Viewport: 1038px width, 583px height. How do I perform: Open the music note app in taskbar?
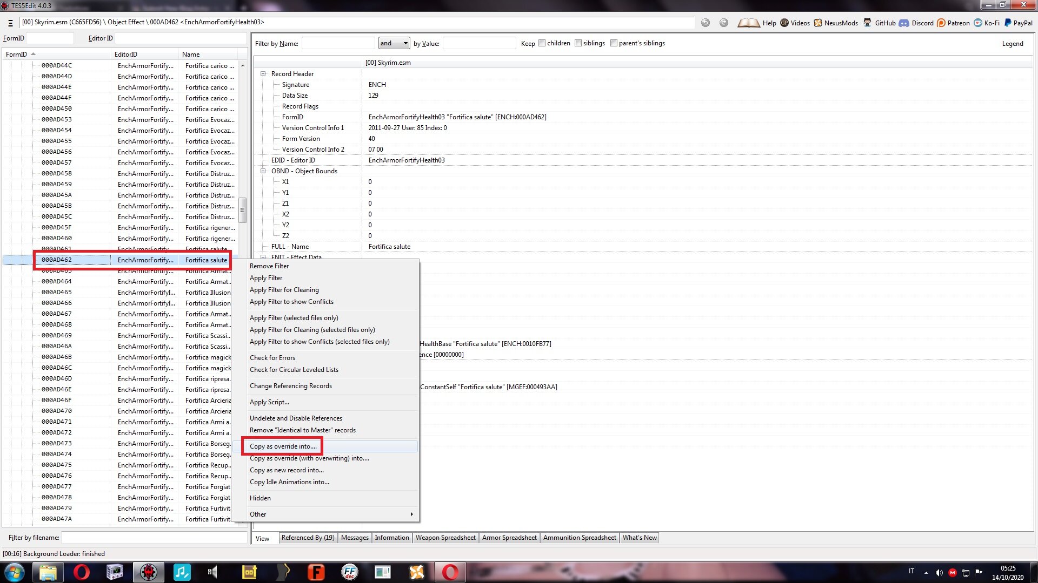pos(182,572)
